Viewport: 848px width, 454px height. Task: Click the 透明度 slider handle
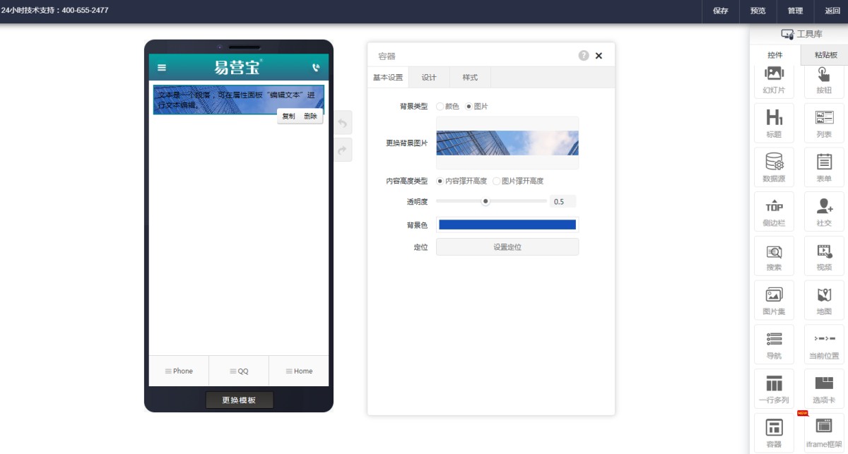(485, 201)
